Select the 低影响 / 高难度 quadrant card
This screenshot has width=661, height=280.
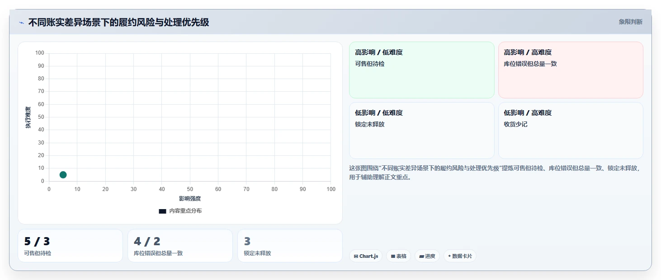pos(571,131)
